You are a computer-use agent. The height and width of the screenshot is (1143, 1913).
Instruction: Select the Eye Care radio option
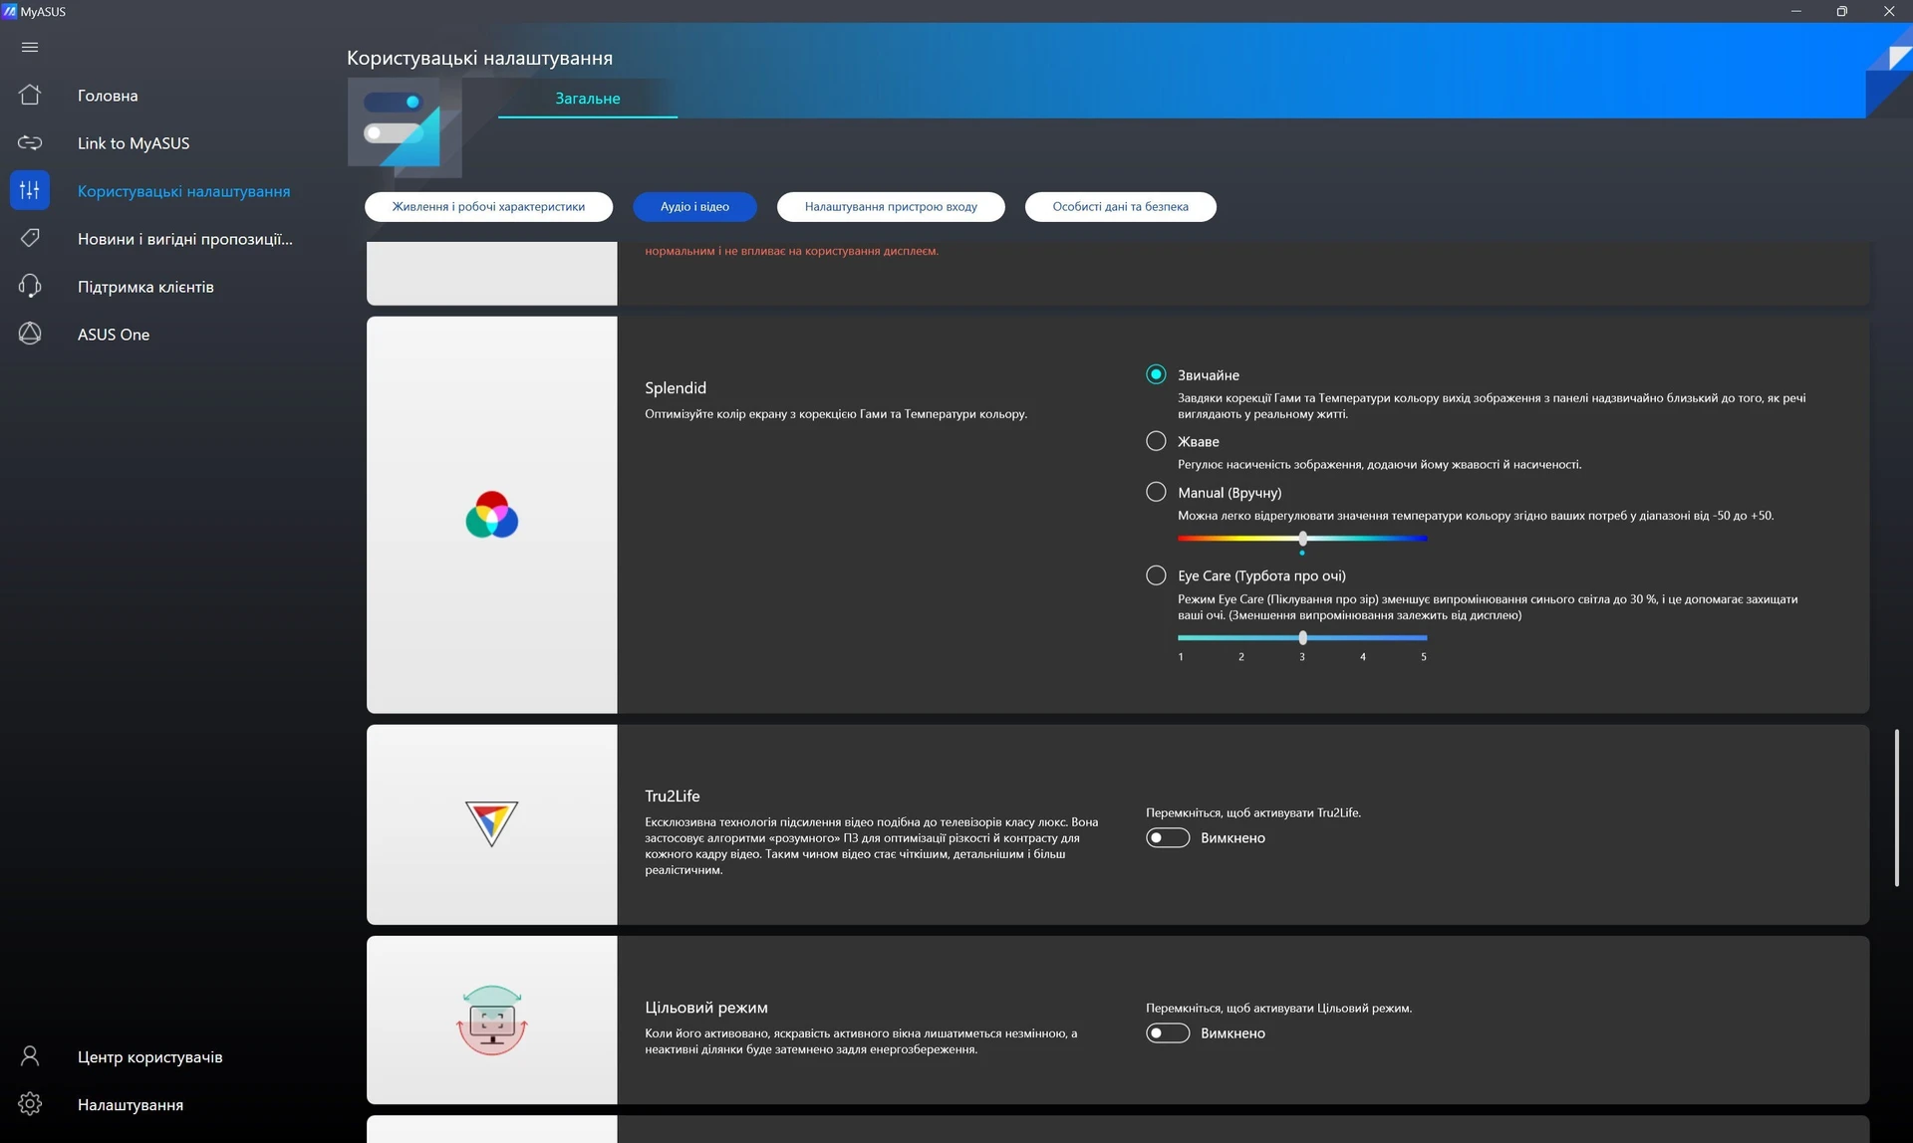point(1156,575)
